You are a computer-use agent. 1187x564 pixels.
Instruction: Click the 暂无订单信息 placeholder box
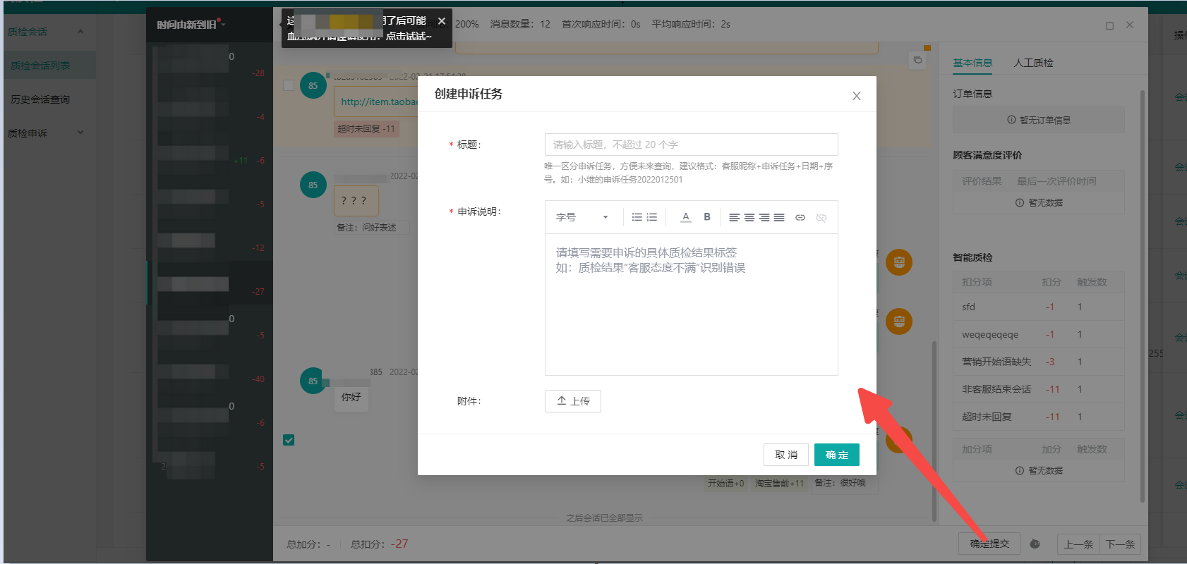[1038, 120]
